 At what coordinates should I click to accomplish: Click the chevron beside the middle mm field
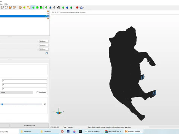[x=38, y=45]
